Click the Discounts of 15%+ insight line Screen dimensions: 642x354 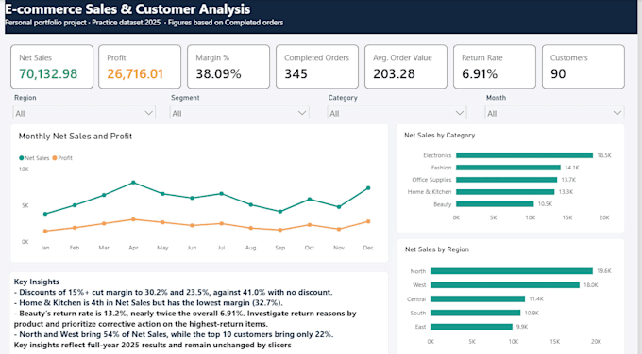pos(173,293)
